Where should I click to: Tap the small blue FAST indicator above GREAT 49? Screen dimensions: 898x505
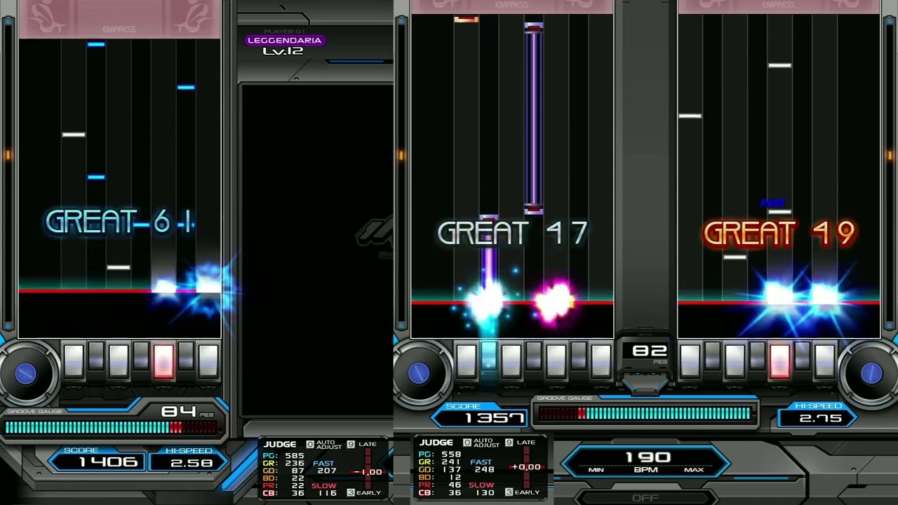click(x=772, y=203)
